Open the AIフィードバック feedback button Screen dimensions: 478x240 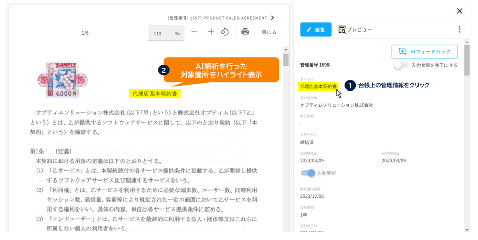point(425,52)
